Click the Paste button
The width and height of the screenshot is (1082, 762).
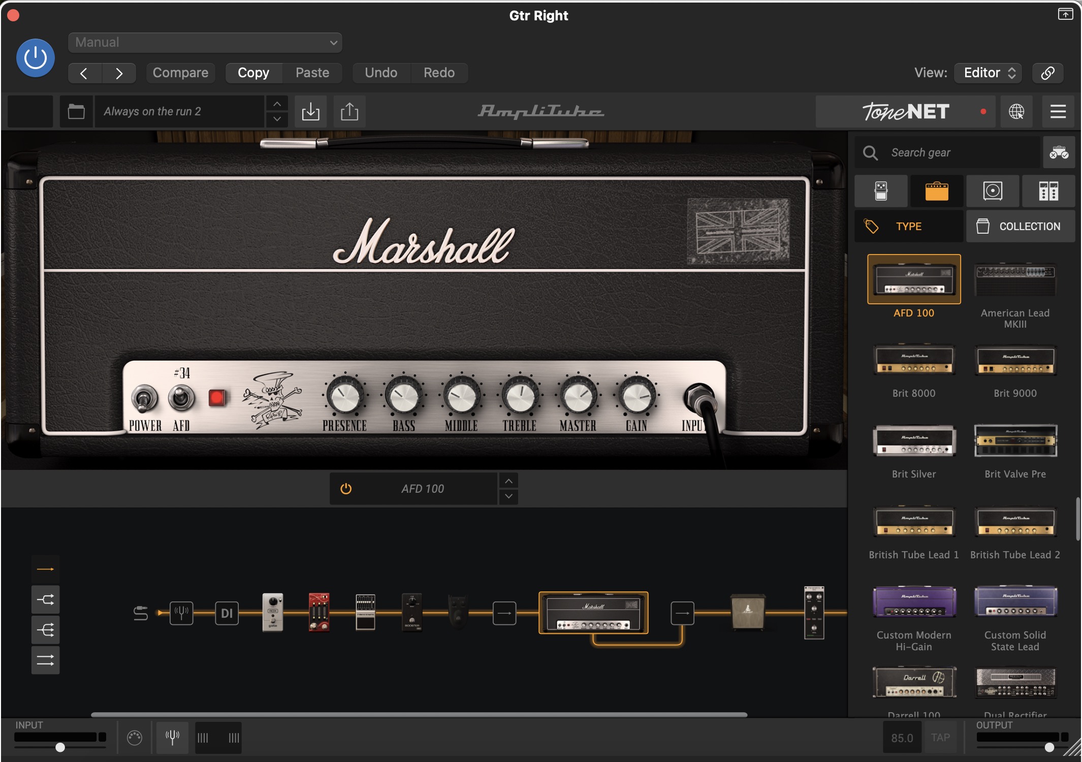[312, 73]
